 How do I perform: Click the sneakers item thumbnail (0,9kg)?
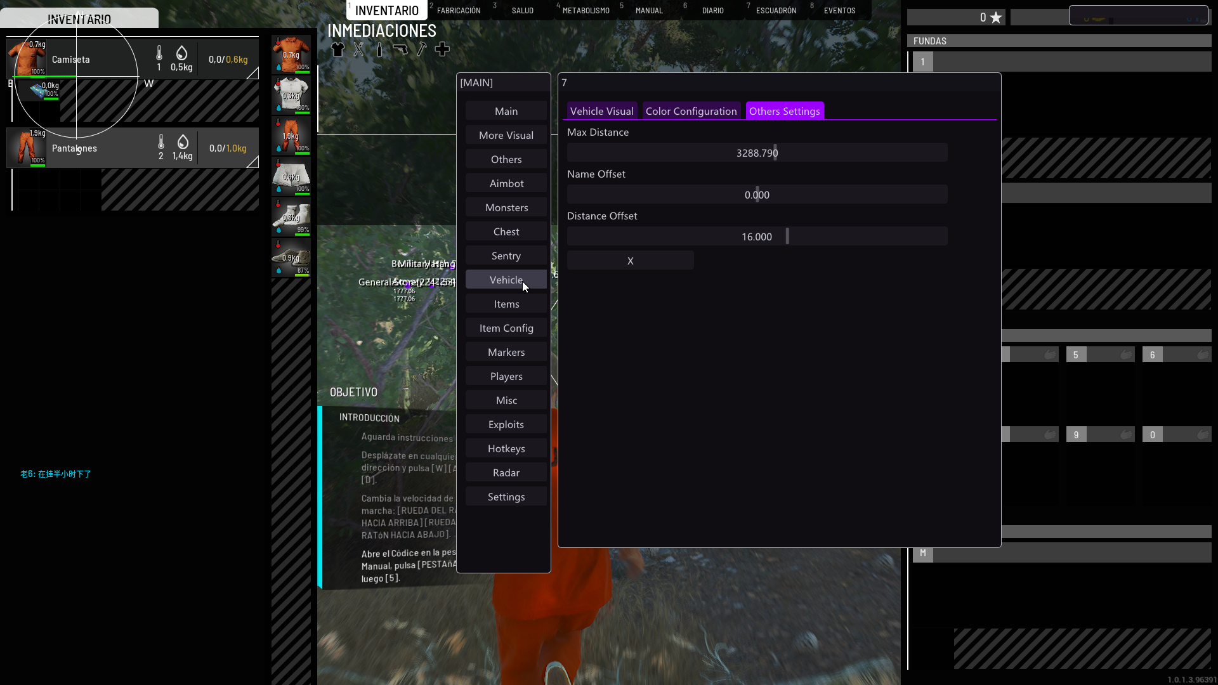point(291,258)
